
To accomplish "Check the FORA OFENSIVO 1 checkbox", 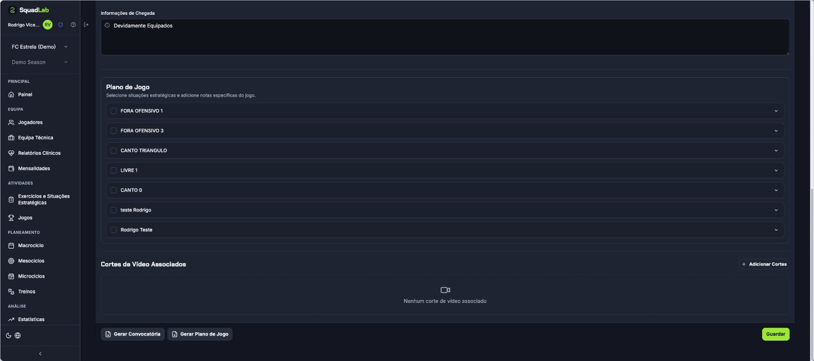I will click(x=113, y=111).
